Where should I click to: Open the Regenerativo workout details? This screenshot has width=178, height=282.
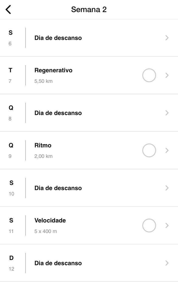53,70
